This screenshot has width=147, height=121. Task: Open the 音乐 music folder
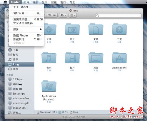pyautogui.click(x=49, y=58)
